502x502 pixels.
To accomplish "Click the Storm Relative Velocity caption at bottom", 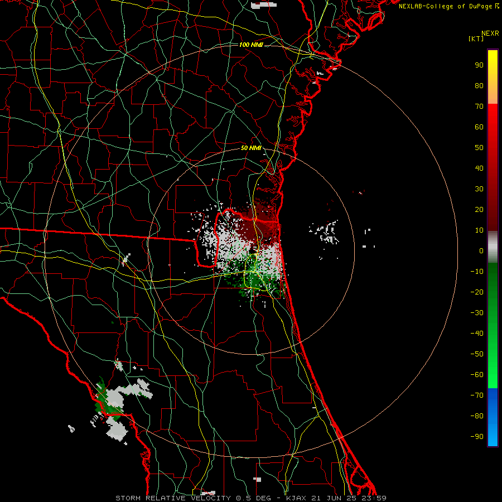I will [x=251, y=498].
